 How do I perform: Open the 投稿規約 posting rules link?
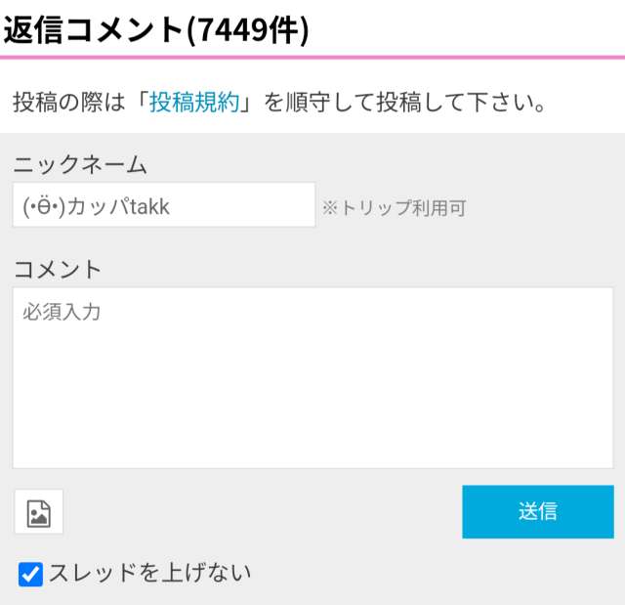pos(193,103)
